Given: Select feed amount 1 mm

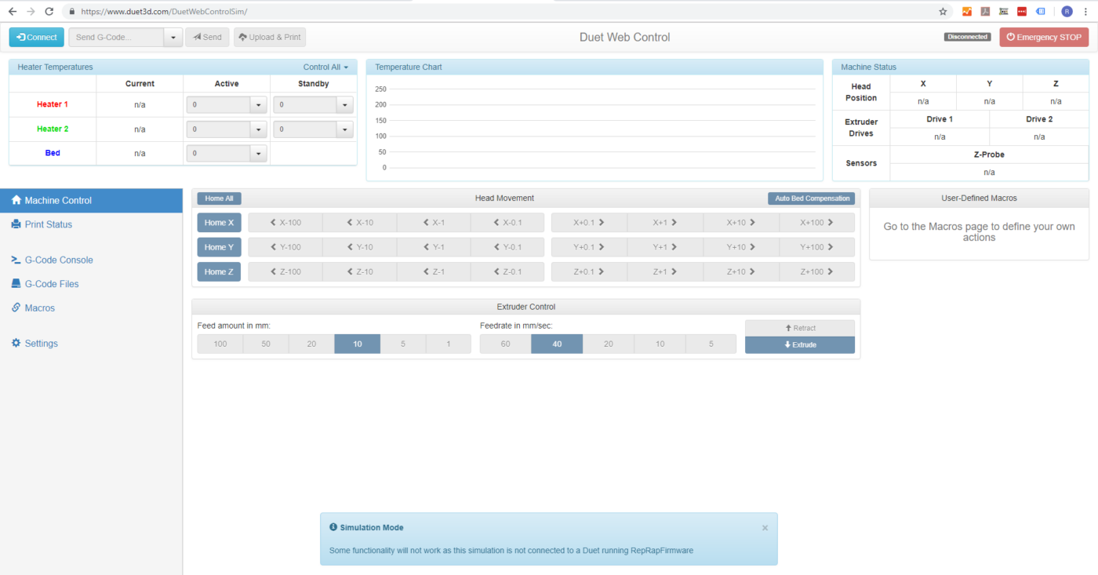Looking at the screenshot, I should point(449,344).
